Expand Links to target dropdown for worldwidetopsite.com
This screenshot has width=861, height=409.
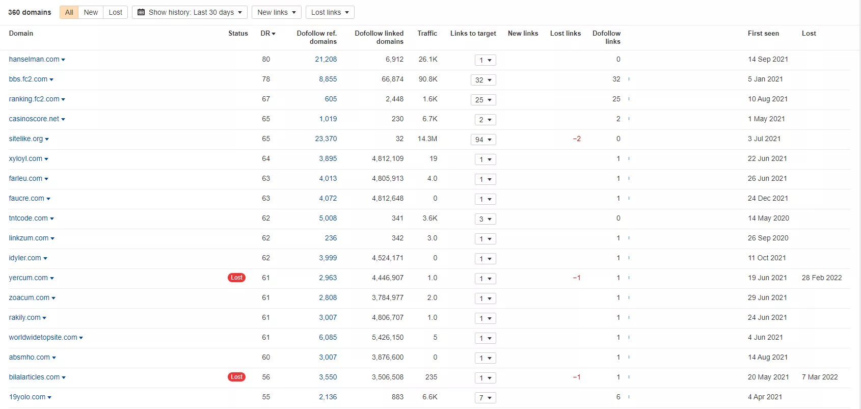tap(486, 338)
